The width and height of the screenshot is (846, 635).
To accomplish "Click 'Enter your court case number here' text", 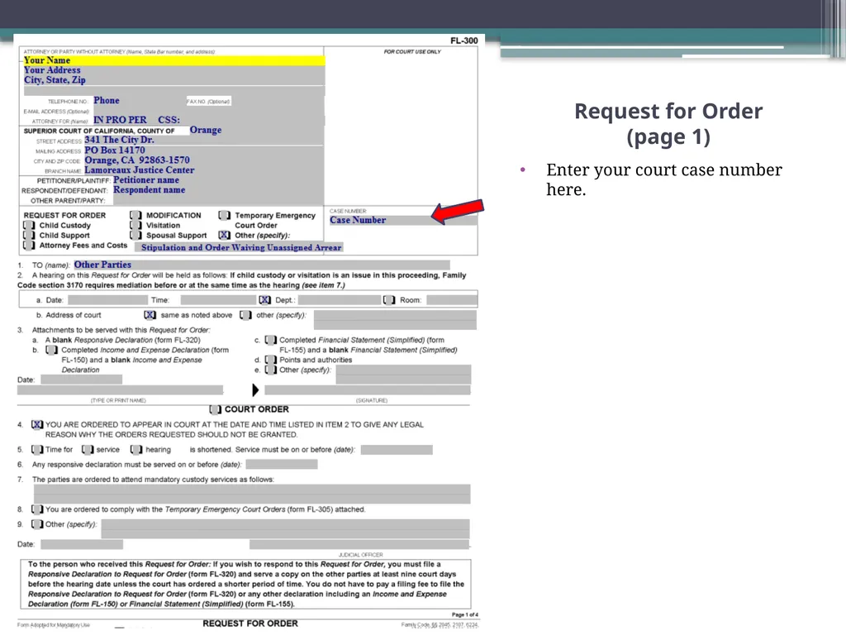I will [x=663, y=179].
